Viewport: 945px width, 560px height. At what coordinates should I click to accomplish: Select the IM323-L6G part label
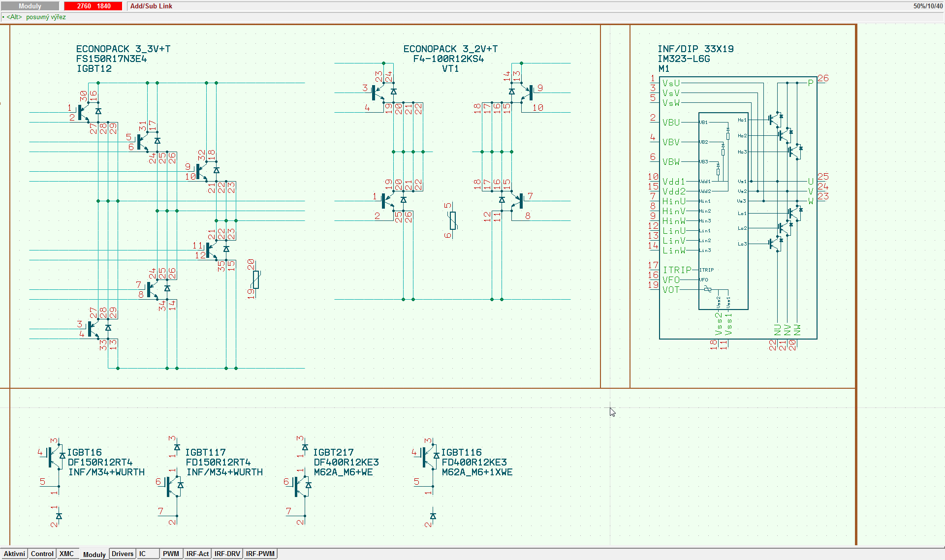[684, 59]
